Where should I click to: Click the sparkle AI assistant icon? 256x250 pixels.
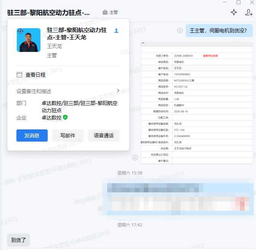pyautogui.click(x=234, y=13)
